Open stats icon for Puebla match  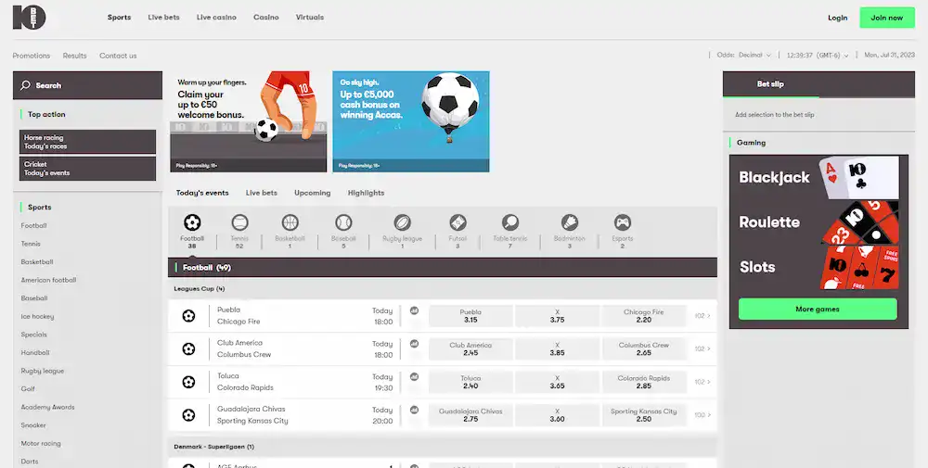[414, 310]
